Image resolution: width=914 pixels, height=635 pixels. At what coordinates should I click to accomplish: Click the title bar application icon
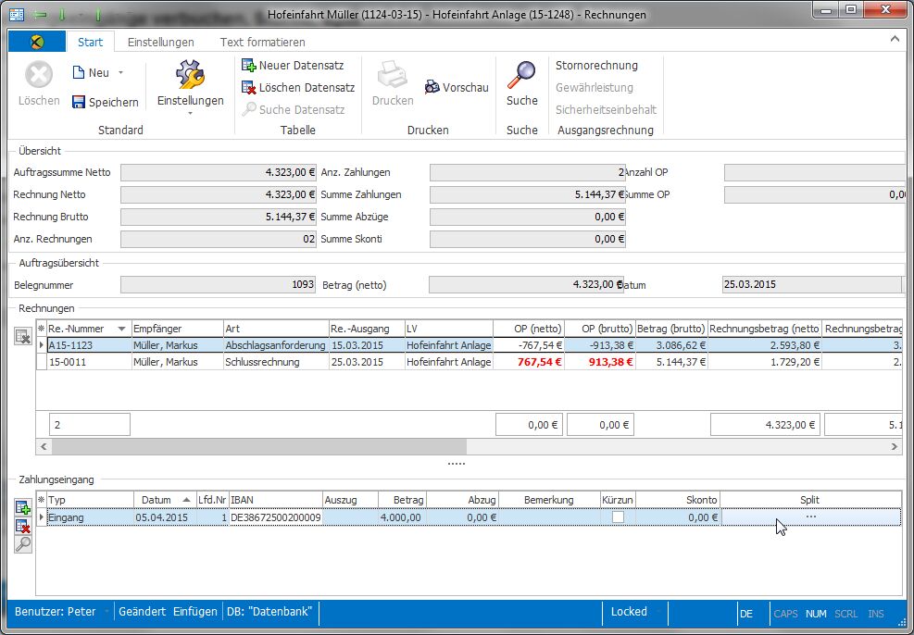point(17,14)
